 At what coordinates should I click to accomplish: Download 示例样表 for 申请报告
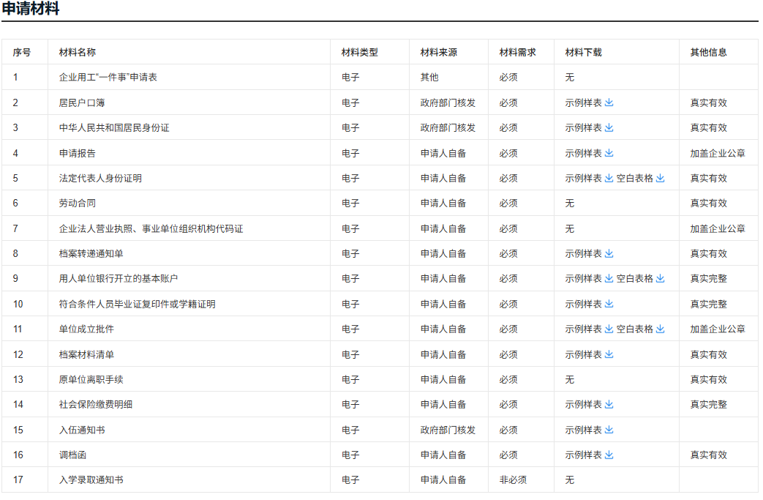[609, 153]
